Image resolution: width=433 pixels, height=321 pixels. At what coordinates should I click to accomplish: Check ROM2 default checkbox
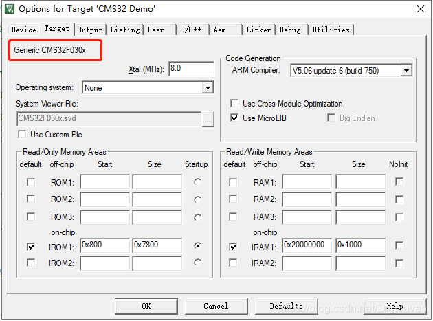click(31, 199)
